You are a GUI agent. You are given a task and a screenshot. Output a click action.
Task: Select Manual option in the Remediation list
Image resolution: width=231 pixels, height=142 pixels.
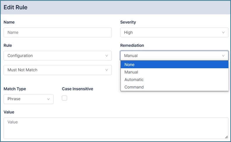(x=174, y=72)
